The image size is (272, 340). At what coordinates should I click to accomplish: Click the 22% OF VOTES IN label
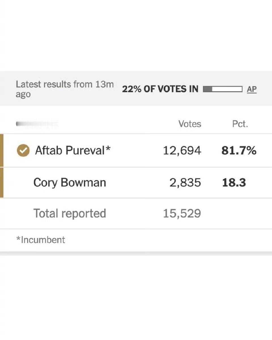pyautogui.click(x=160, y=89)
